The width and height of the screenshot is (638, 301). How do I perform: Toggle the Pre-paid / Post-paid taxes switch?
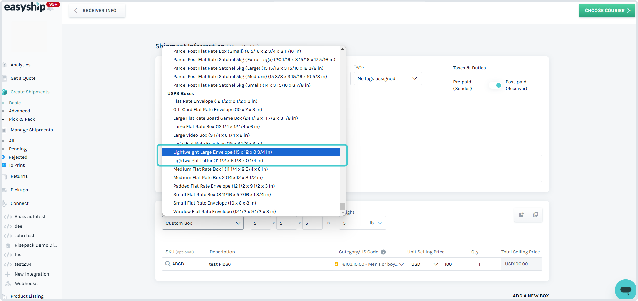pyautogui.click(x=495, y=85)
